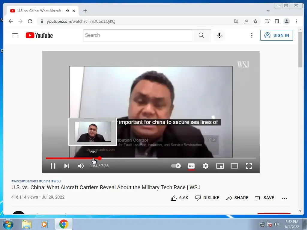This screenshot has height=230, width=307.
Task: Toggle the autoplay switch in player
Action: [x=176, y=166]
